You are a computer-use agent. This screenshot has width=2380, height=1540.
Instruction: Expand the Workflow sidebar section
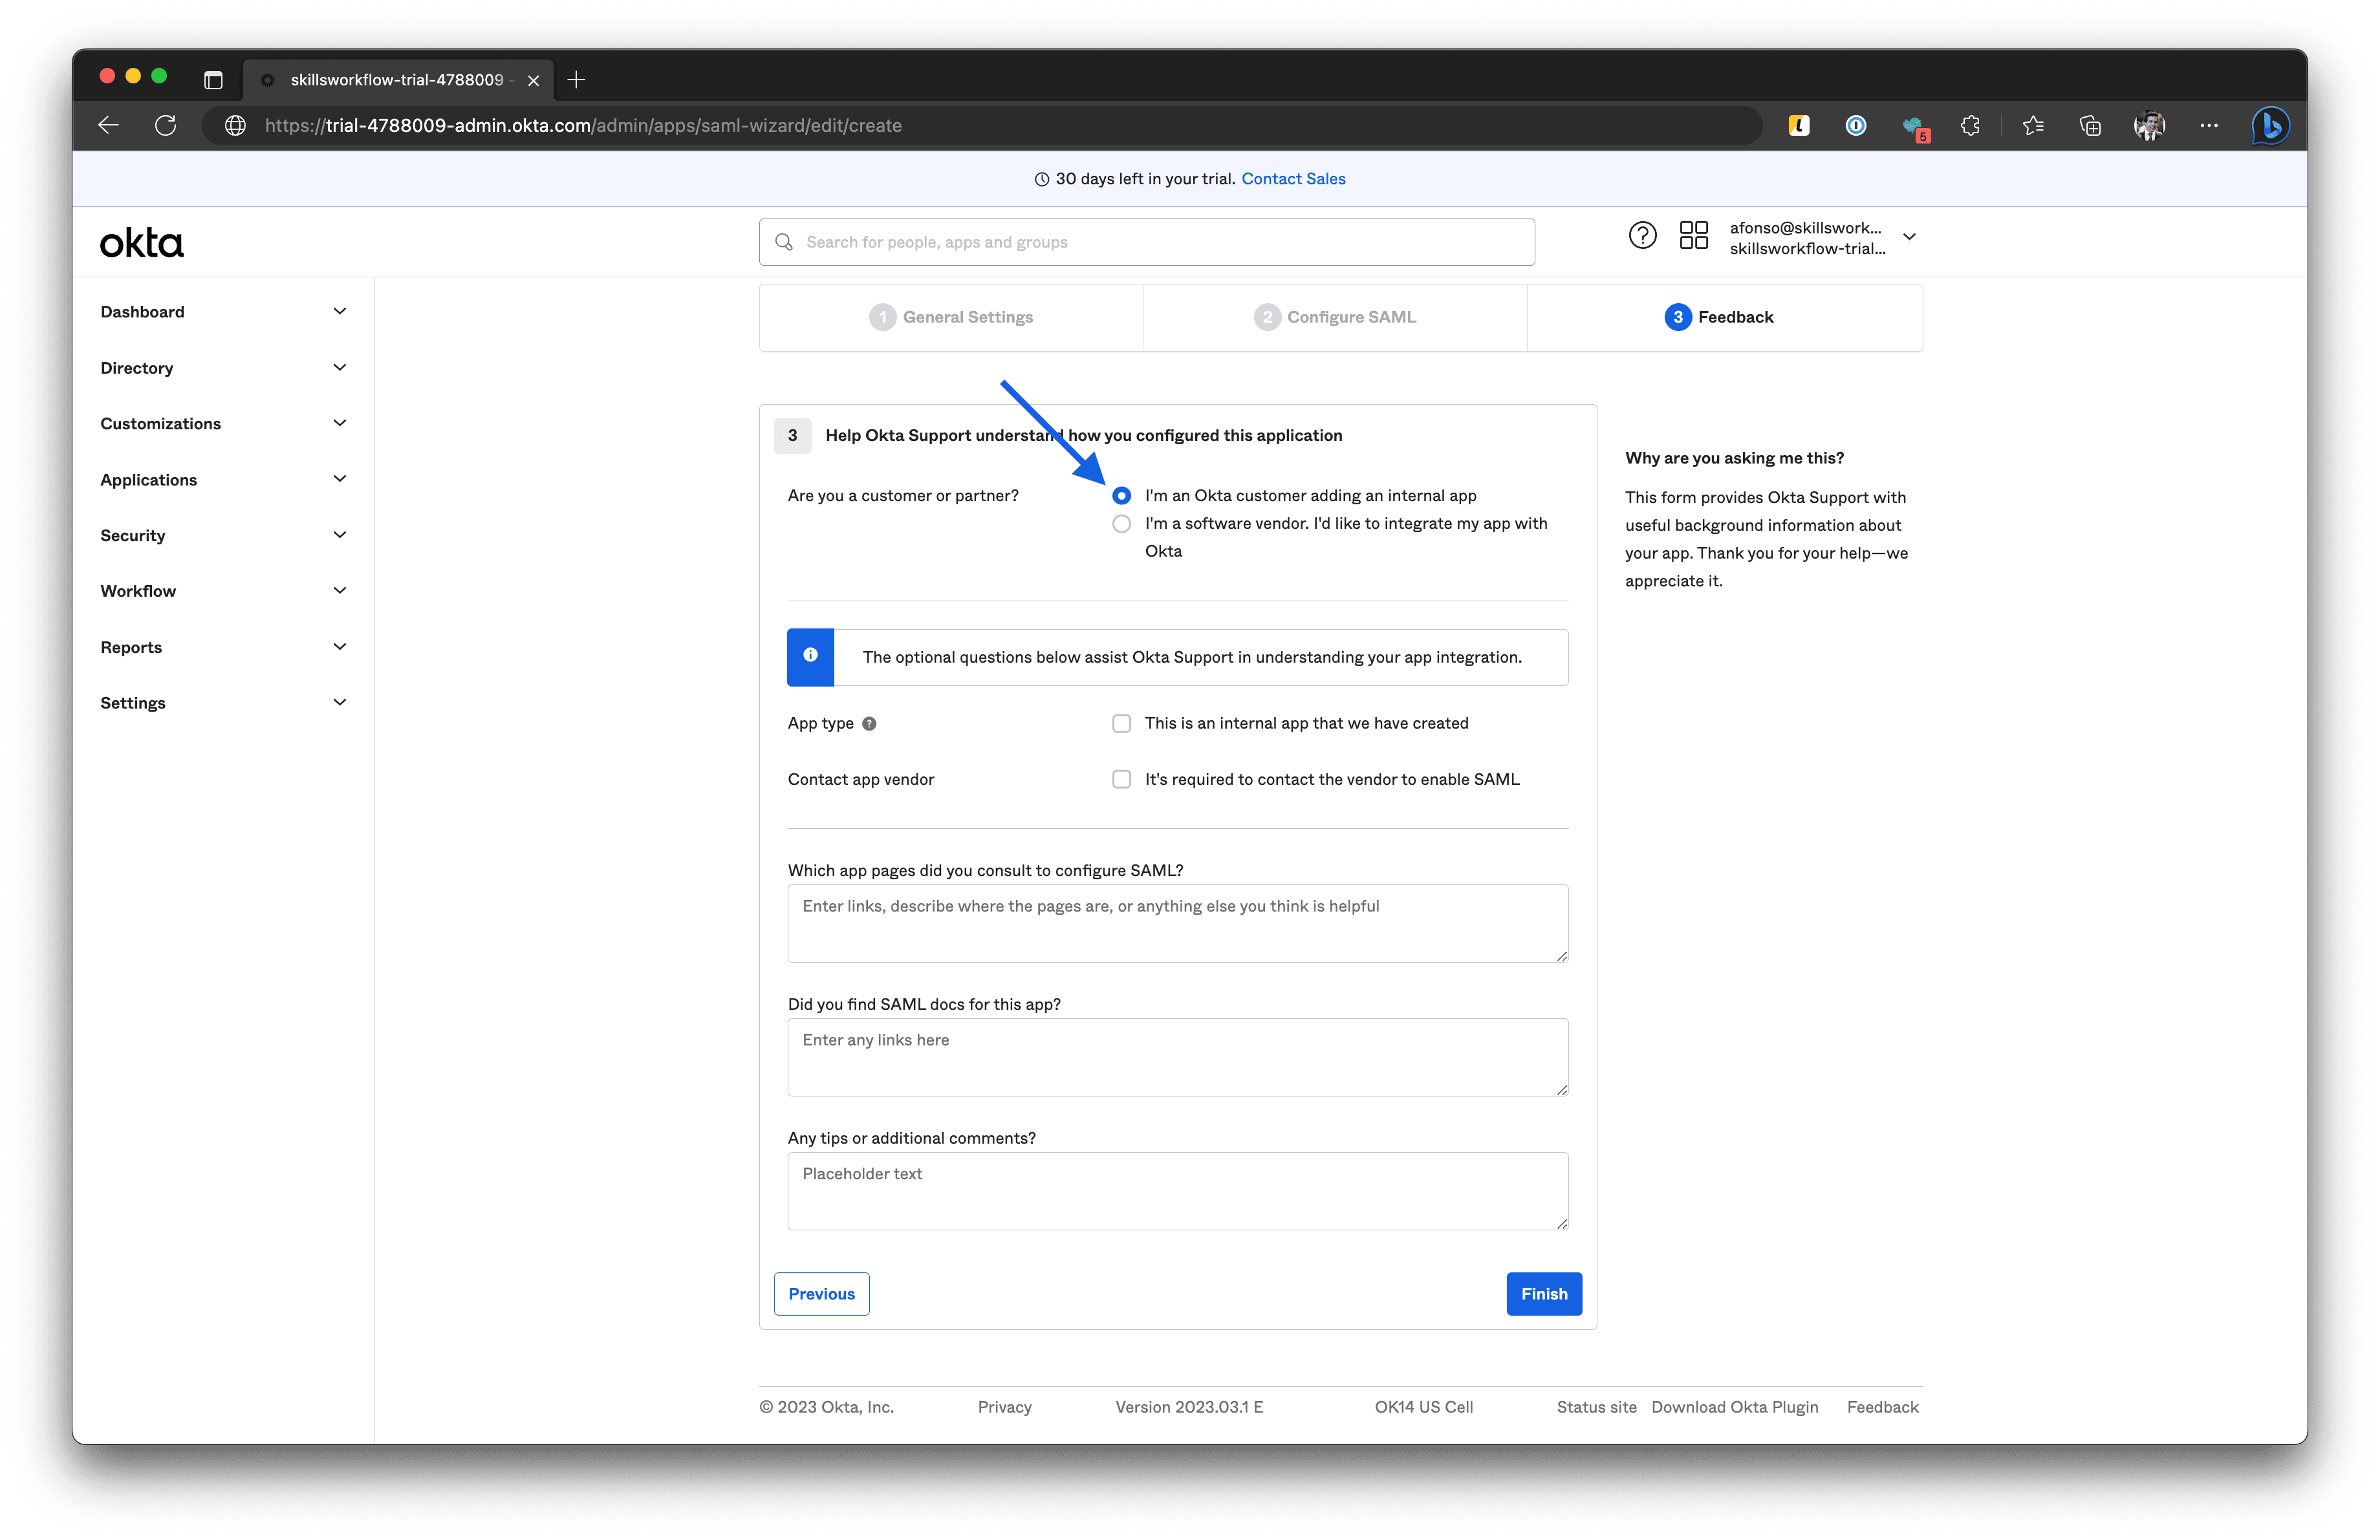pyautogui.click(x=224, y=591)
